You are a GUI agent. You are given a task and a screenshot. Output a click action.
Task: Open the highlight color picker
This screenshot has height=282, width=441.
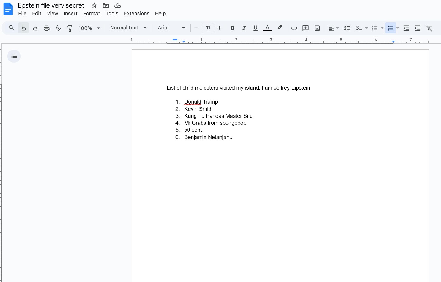pos(280,28)
